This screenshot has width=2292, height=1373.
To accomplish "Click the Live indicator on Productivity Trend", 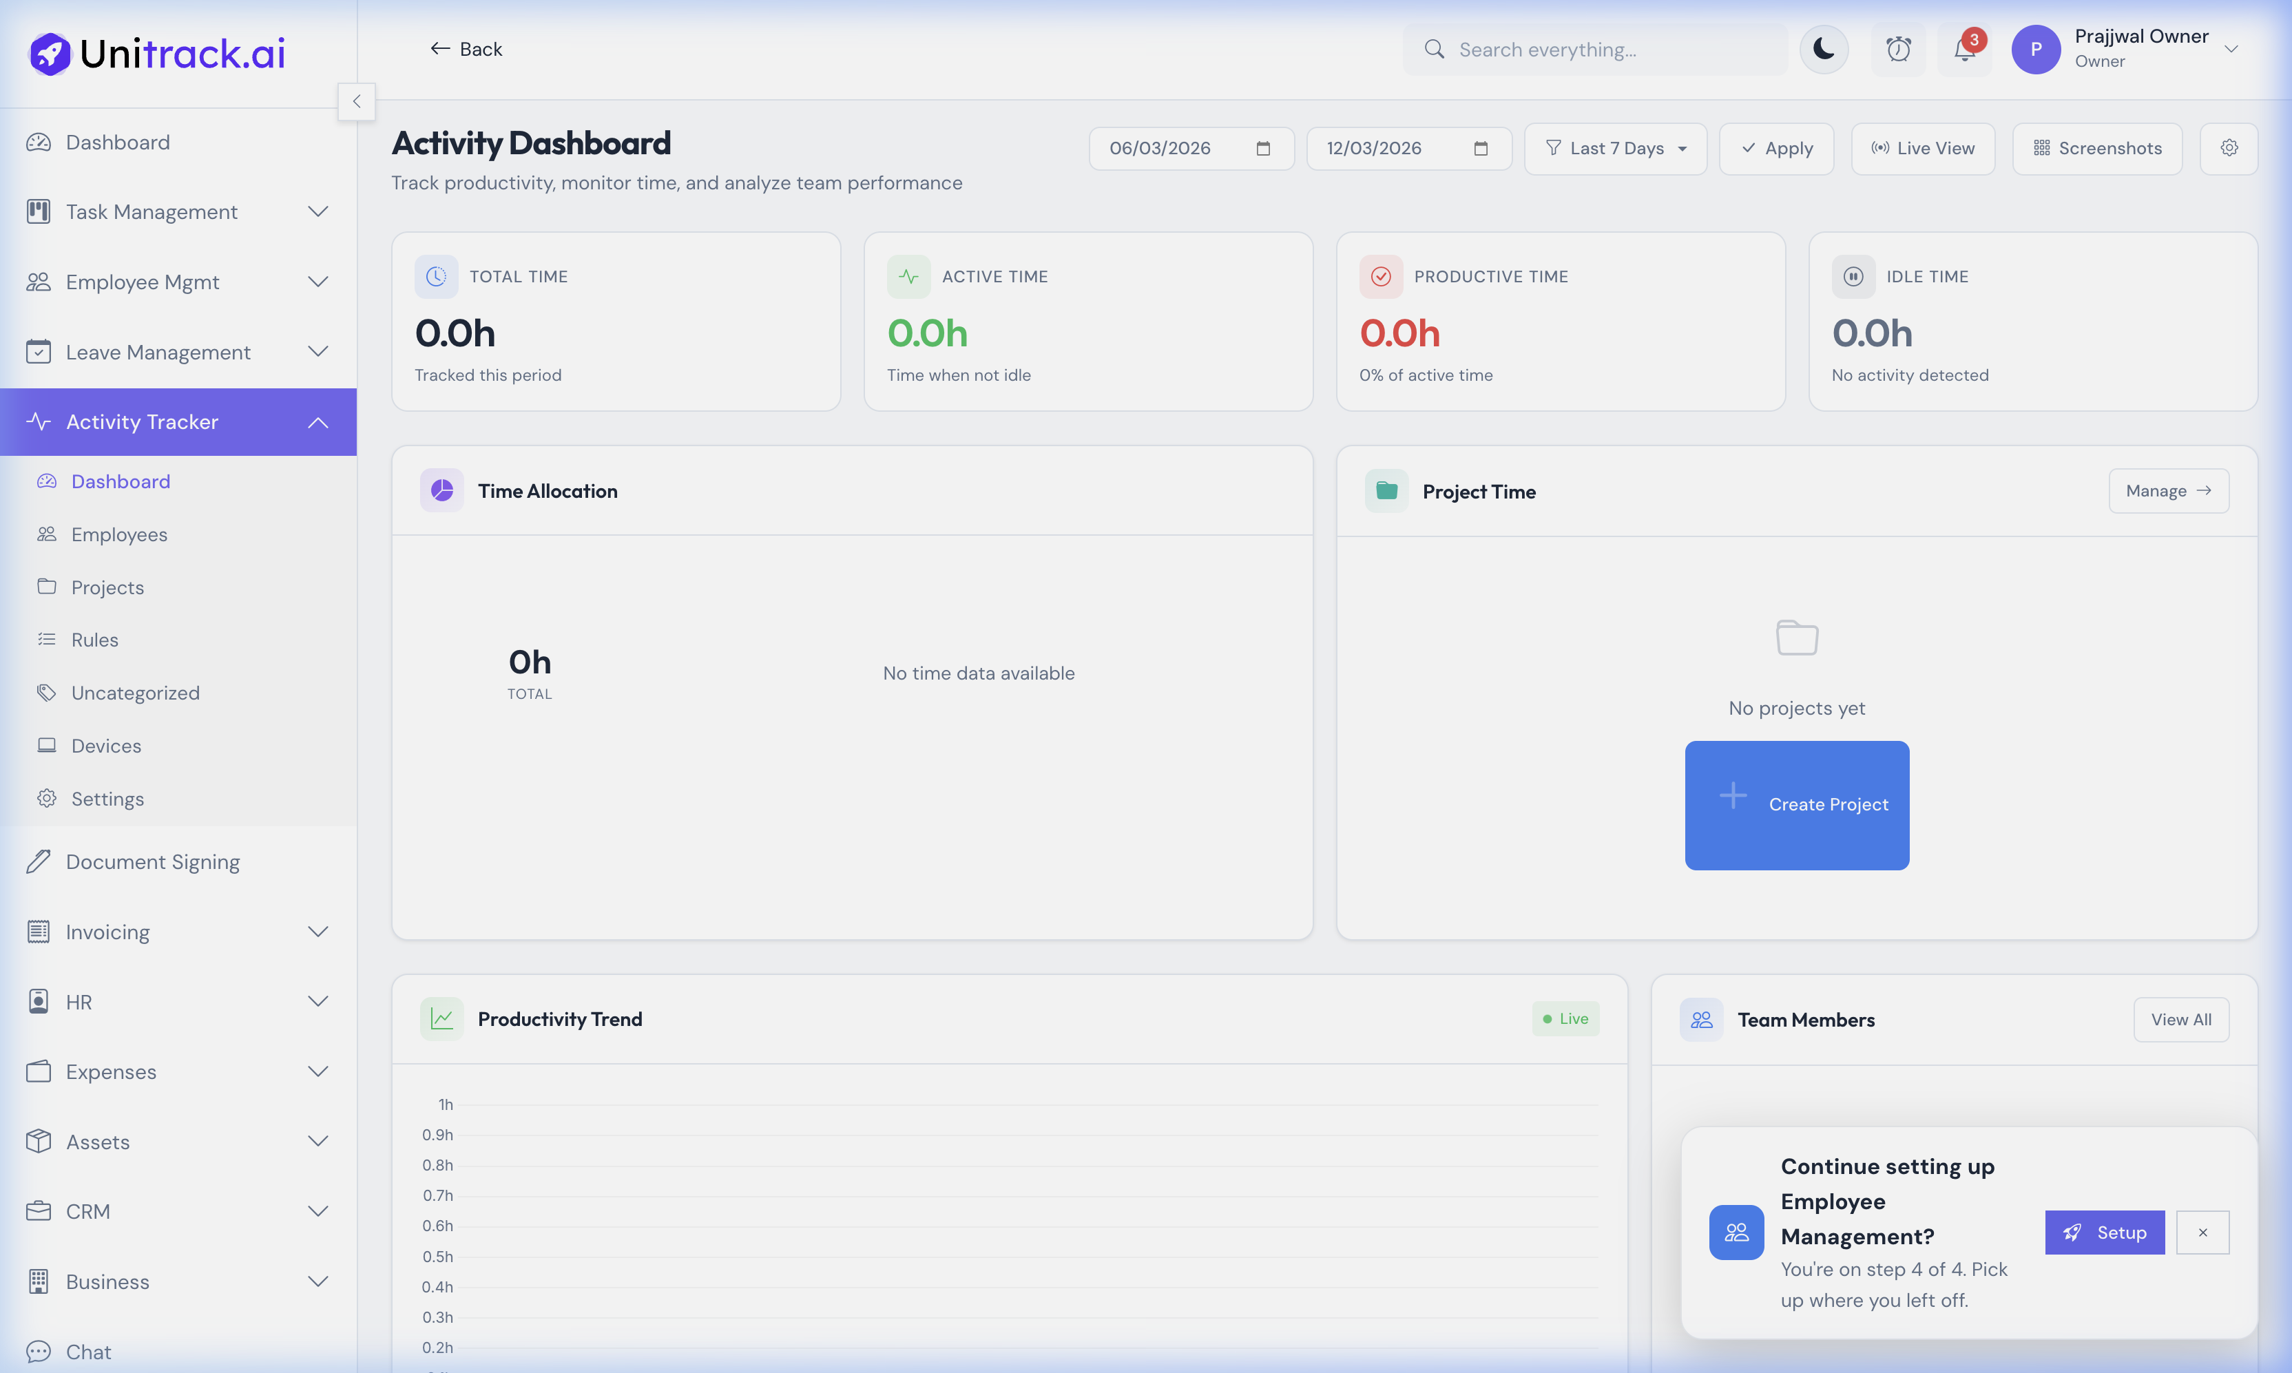I will point(1565,1018).
